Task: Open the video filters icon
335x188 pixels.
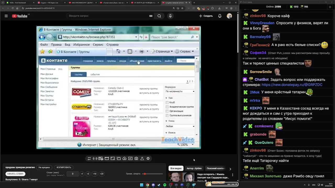Action: 130,158
